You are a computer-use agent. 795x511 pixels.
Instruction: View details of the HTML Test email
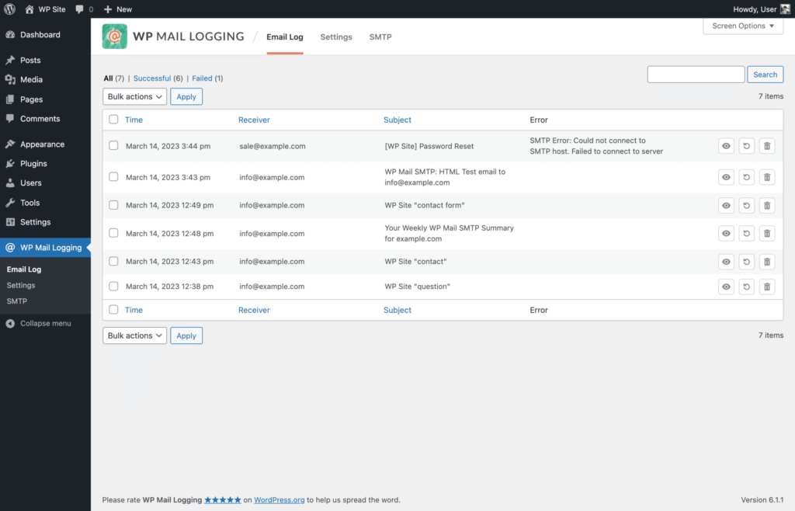726,176
